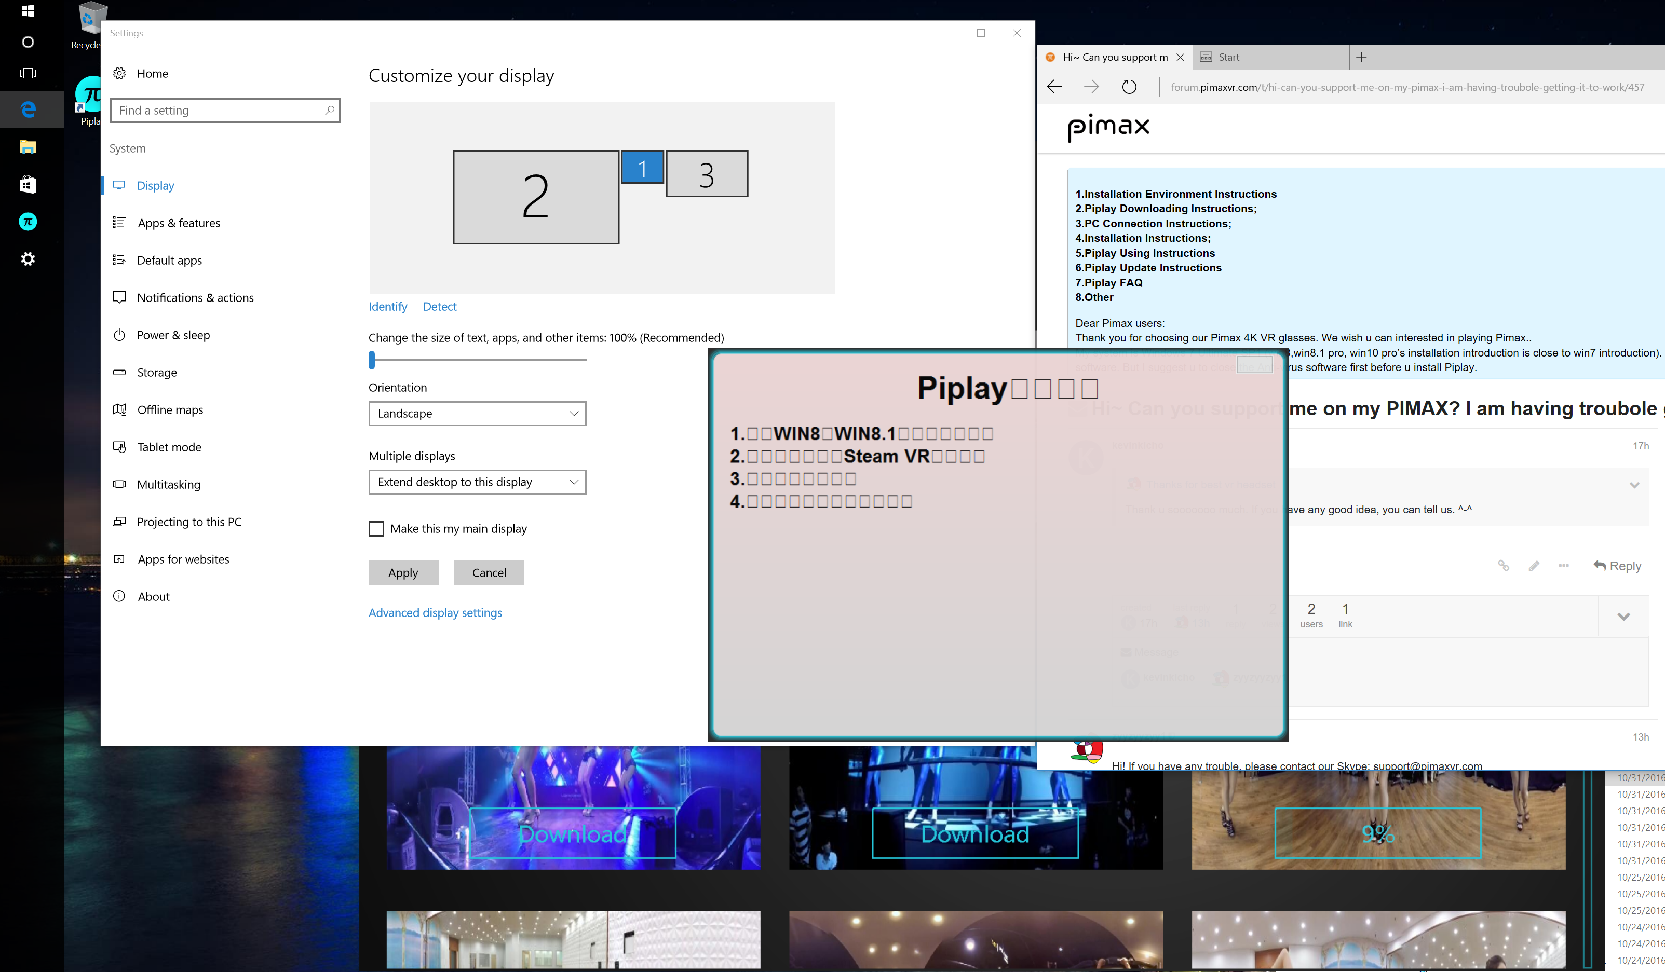Open a new tab in Edge

point(1361,57)
